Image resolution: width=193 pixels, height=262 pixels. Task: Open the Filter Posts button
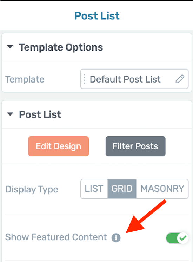(135, 146)
